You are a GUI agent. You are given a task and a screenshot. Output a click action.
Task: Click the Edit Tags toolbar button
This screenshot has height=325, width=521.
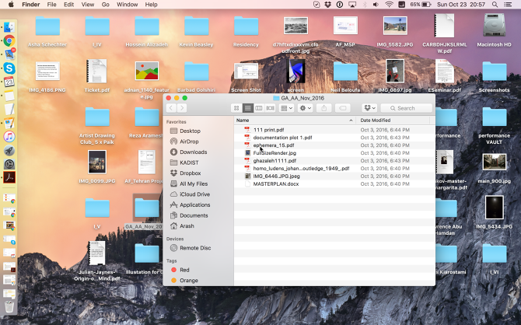pos(343,108)
